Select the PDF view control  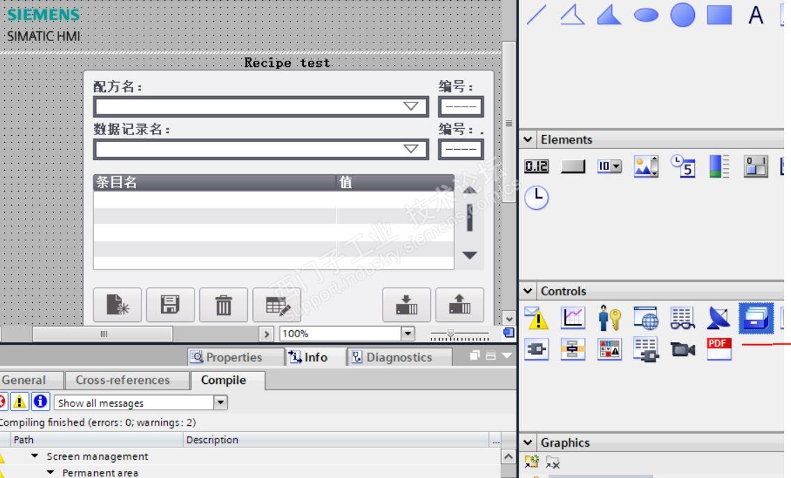coord(719,349)
